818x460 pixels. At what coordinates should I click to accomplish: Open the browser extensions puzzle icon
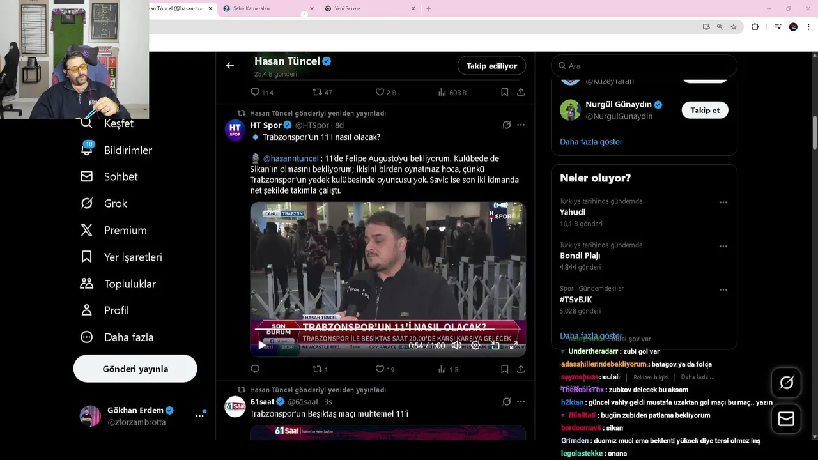pyautogui.click(x=755, y=27)
